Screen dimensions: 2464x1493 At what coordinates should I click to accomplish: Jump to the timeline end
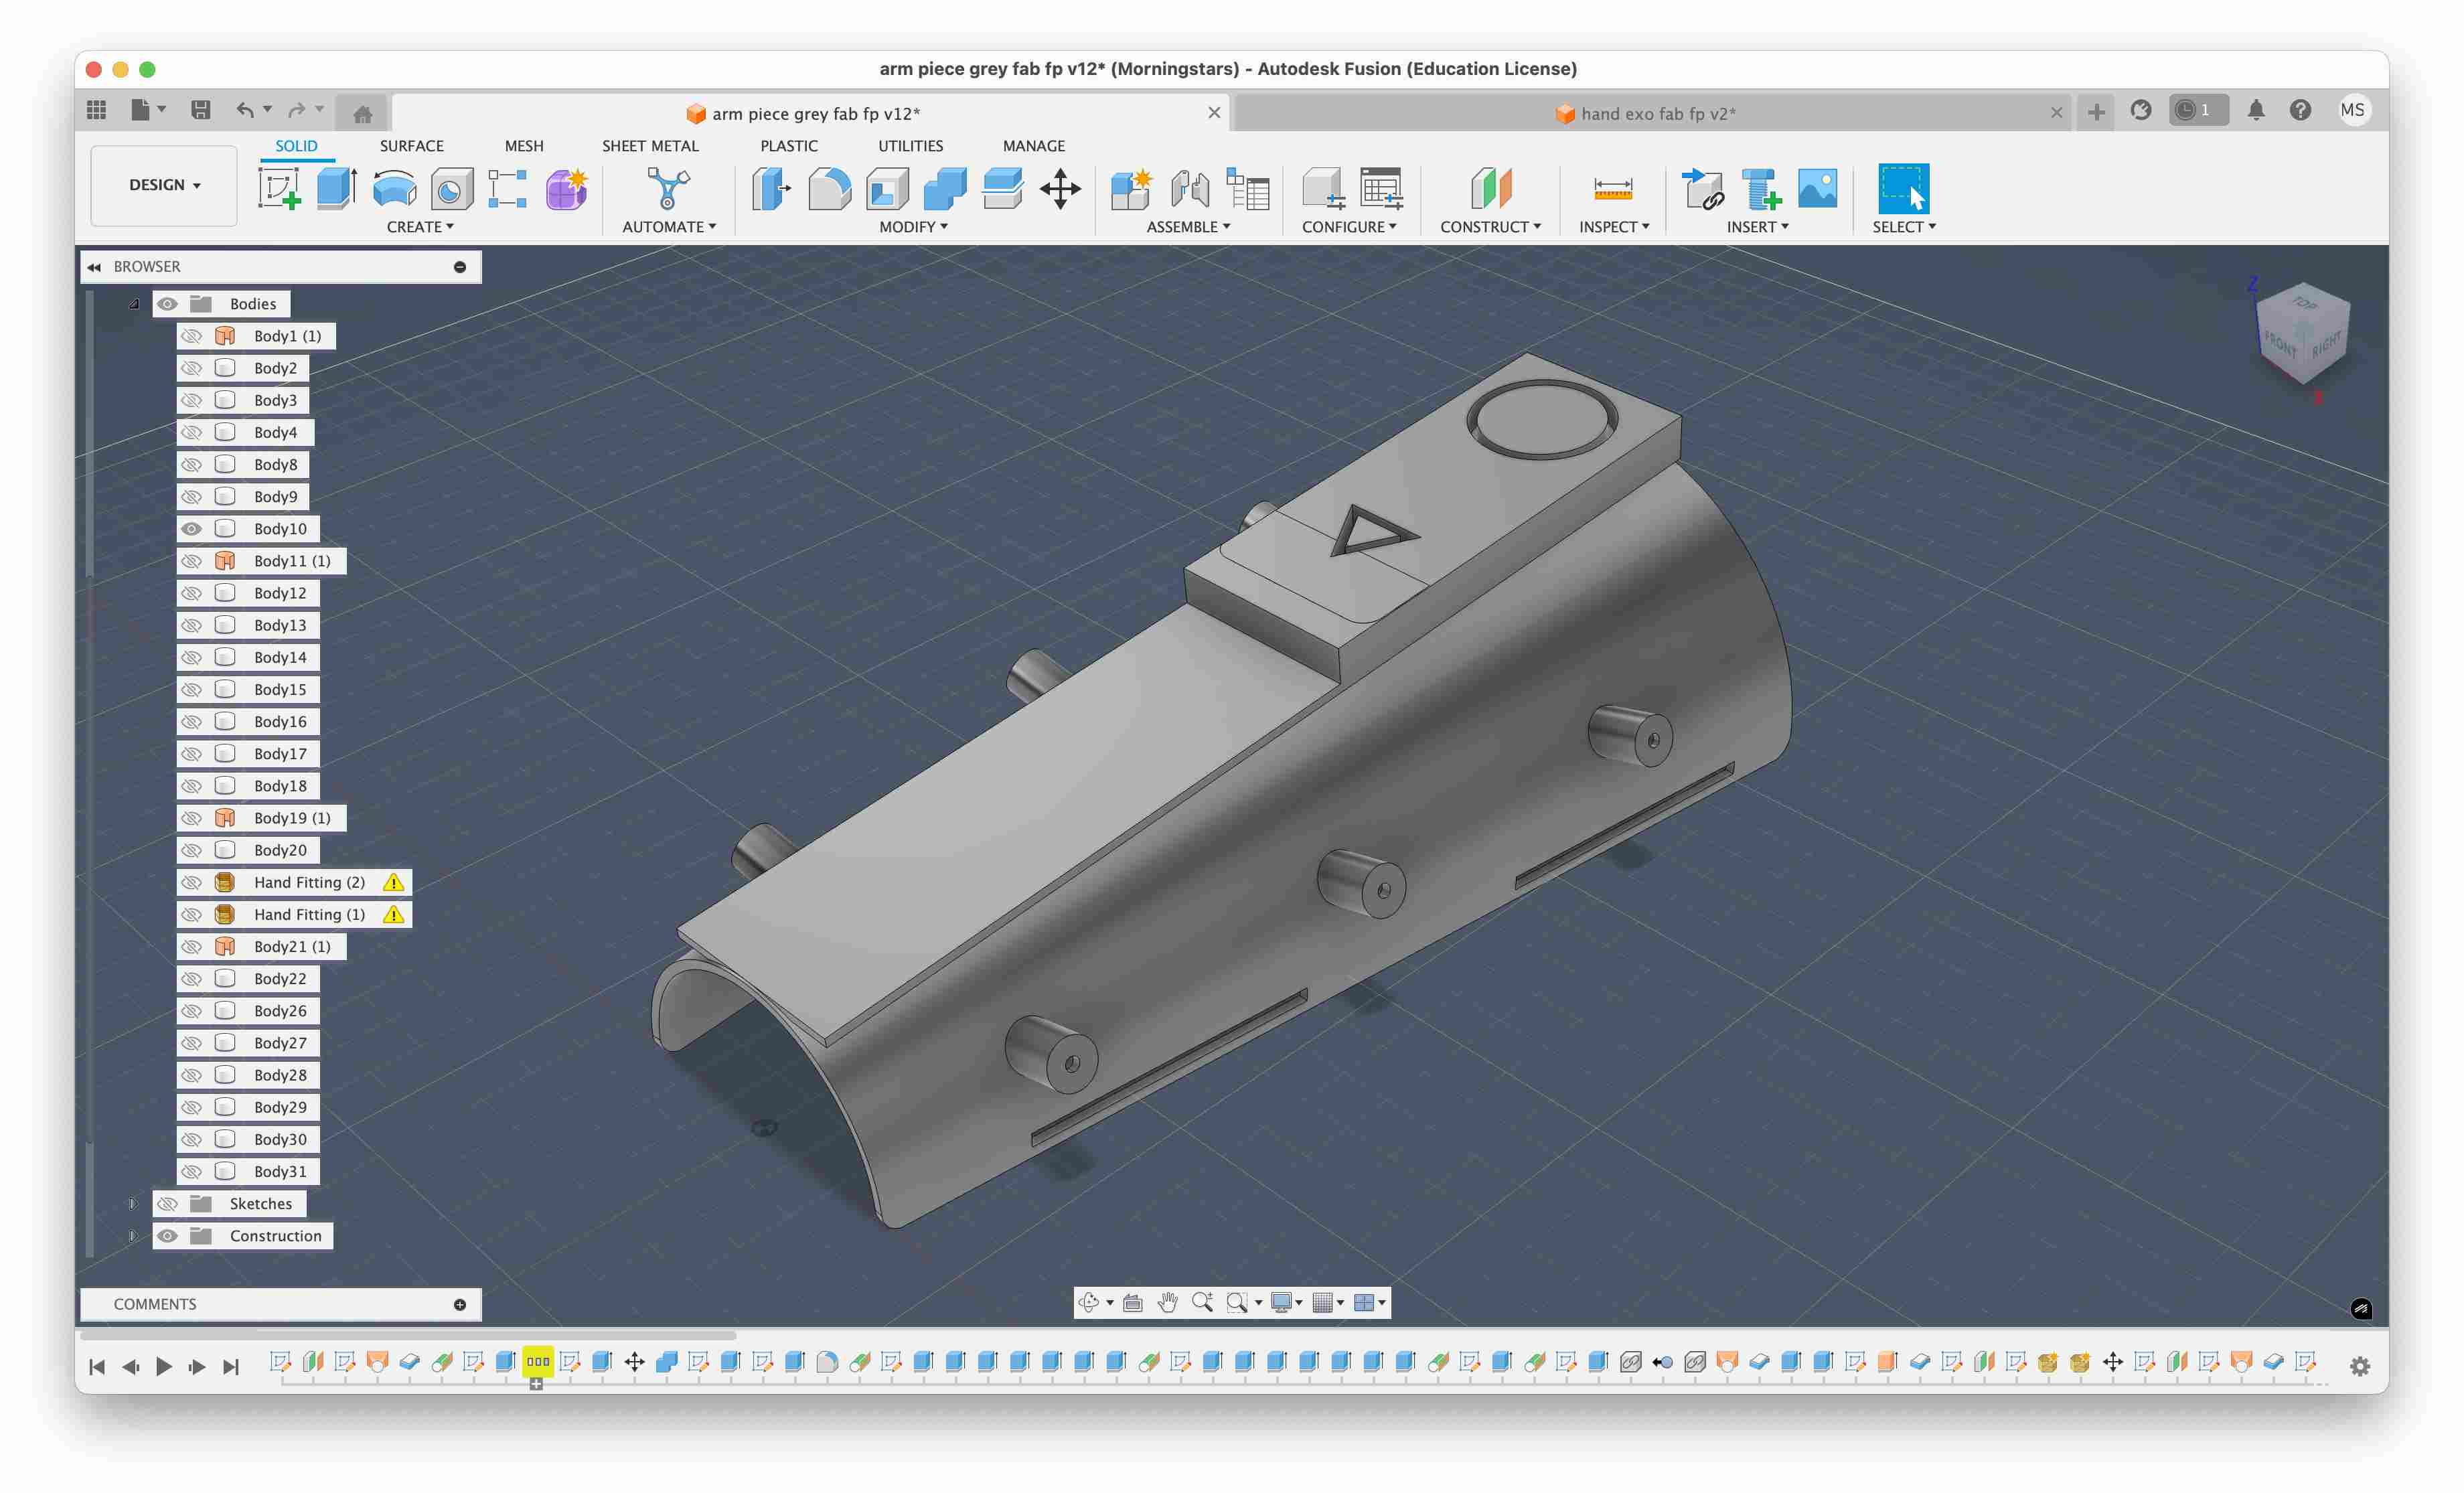point(231,1366)
